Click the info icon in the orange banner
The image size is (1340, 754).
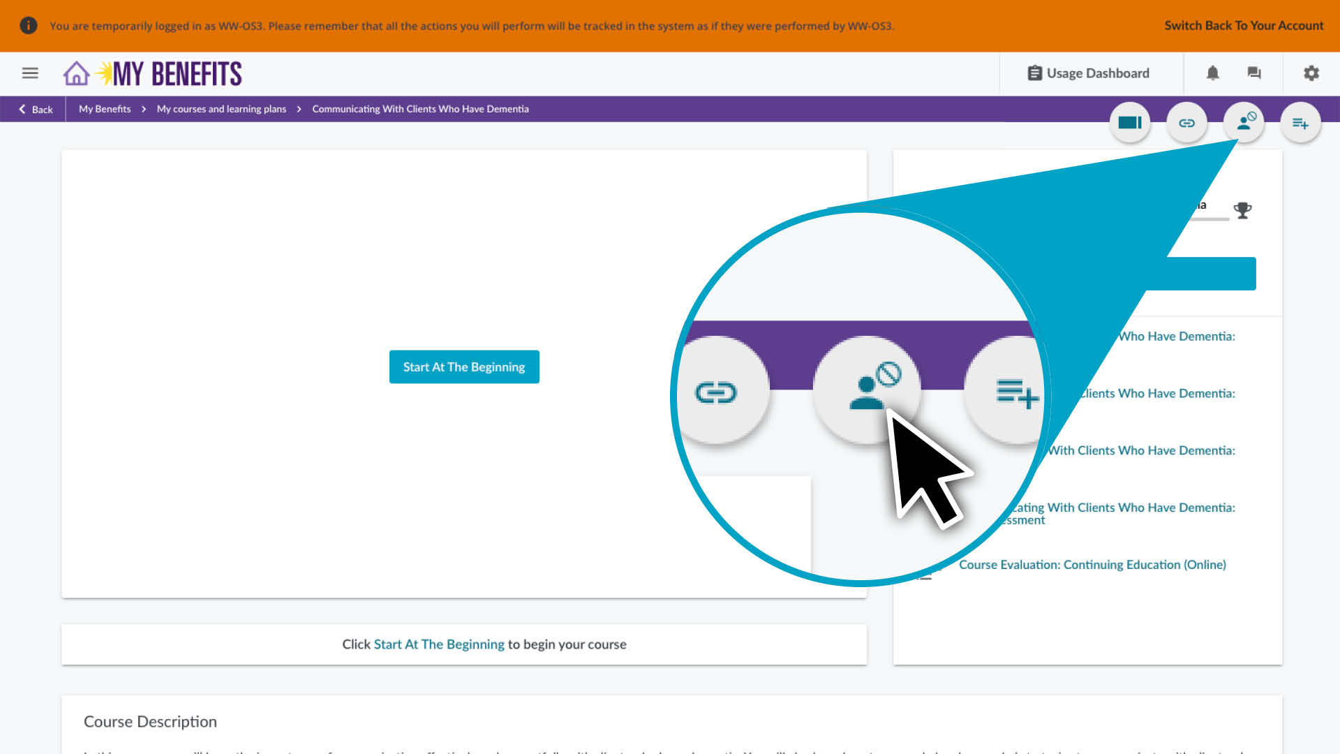pyautogui.click(x=28, y=25)
